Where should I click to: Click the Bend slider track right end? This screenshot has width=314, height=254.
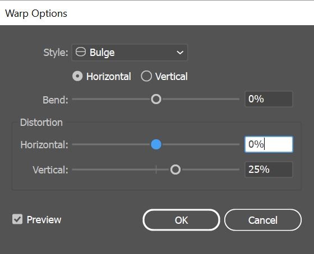(x=237, y=99)
